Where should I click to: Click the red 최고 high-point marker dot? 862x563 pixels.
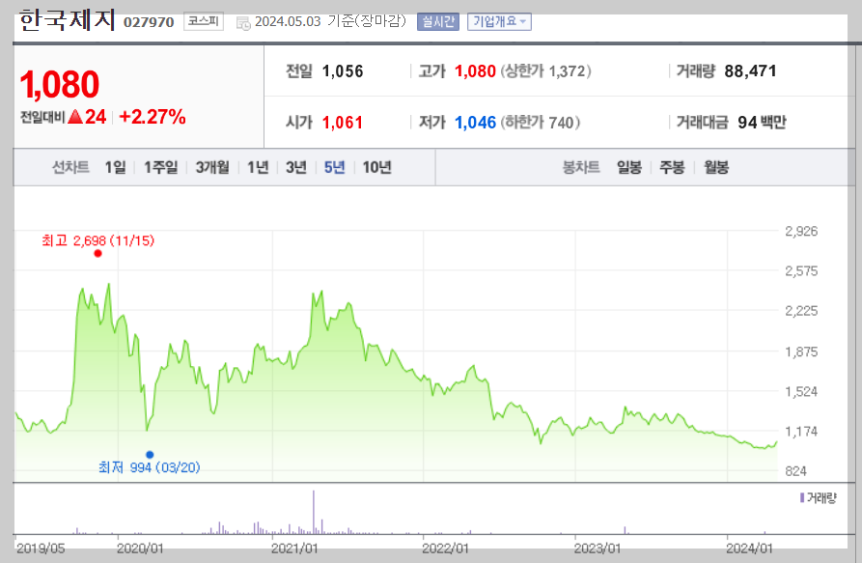(97, 254)
